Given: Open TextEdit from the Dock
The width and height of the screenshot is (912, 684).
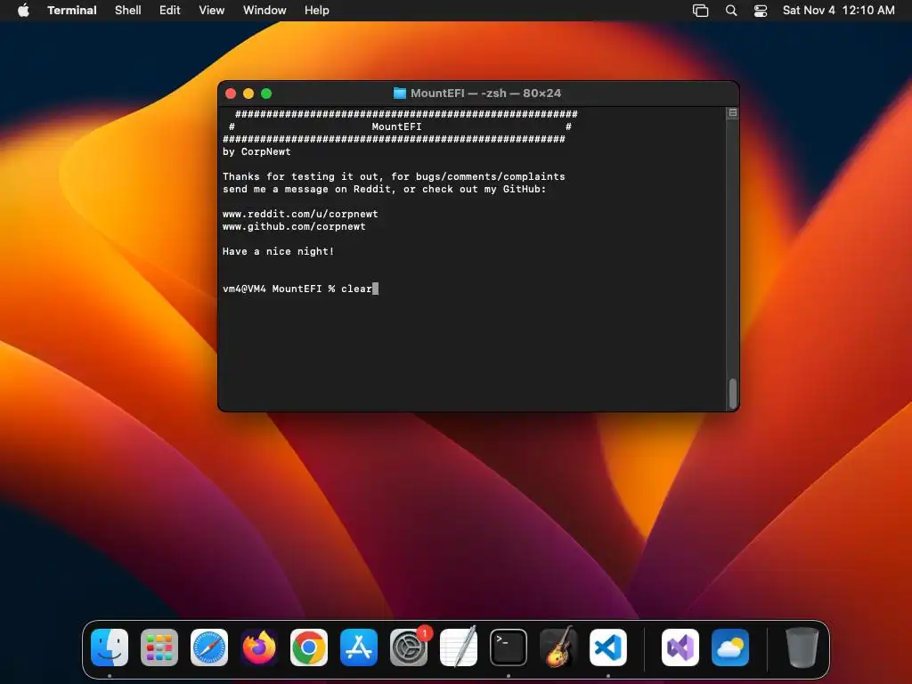Looking at the screenshot, I should 459,647.
